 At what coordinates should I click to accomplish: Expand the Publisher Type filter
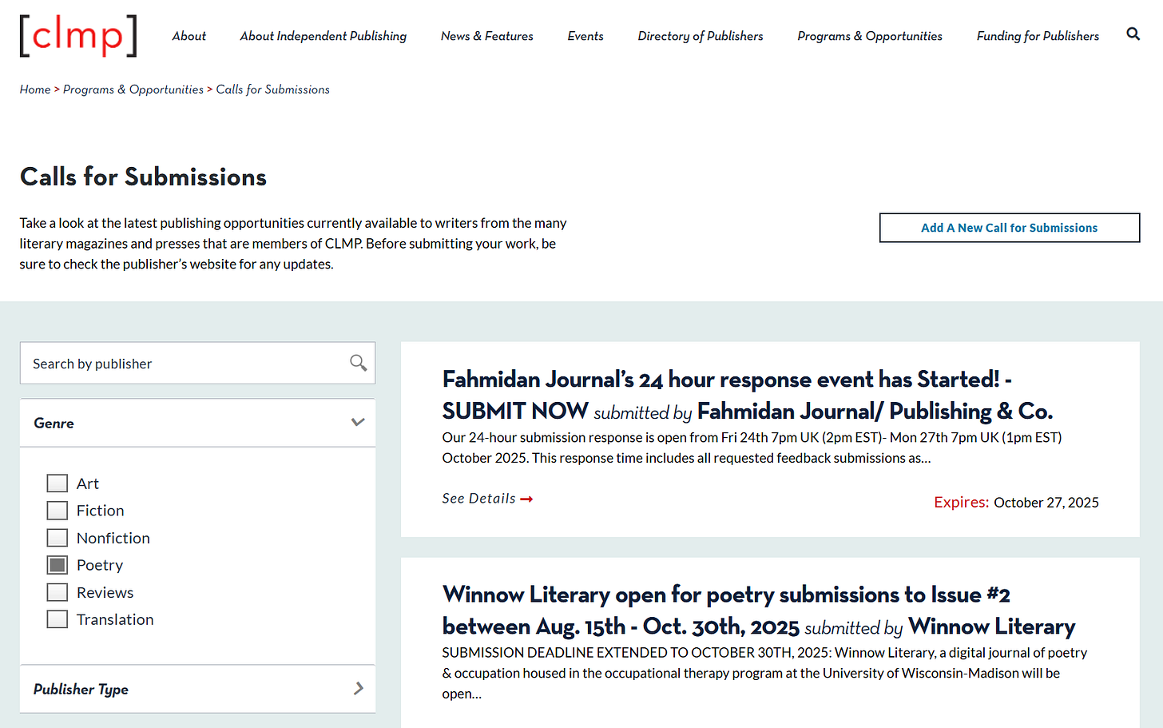[197, 689]
